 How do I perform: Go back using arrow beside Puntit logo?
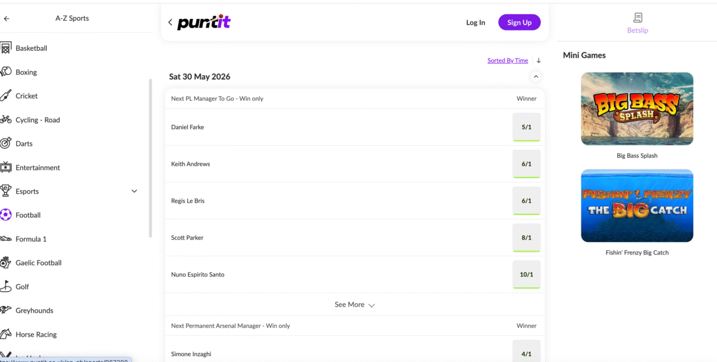click(x=170, y=23)
